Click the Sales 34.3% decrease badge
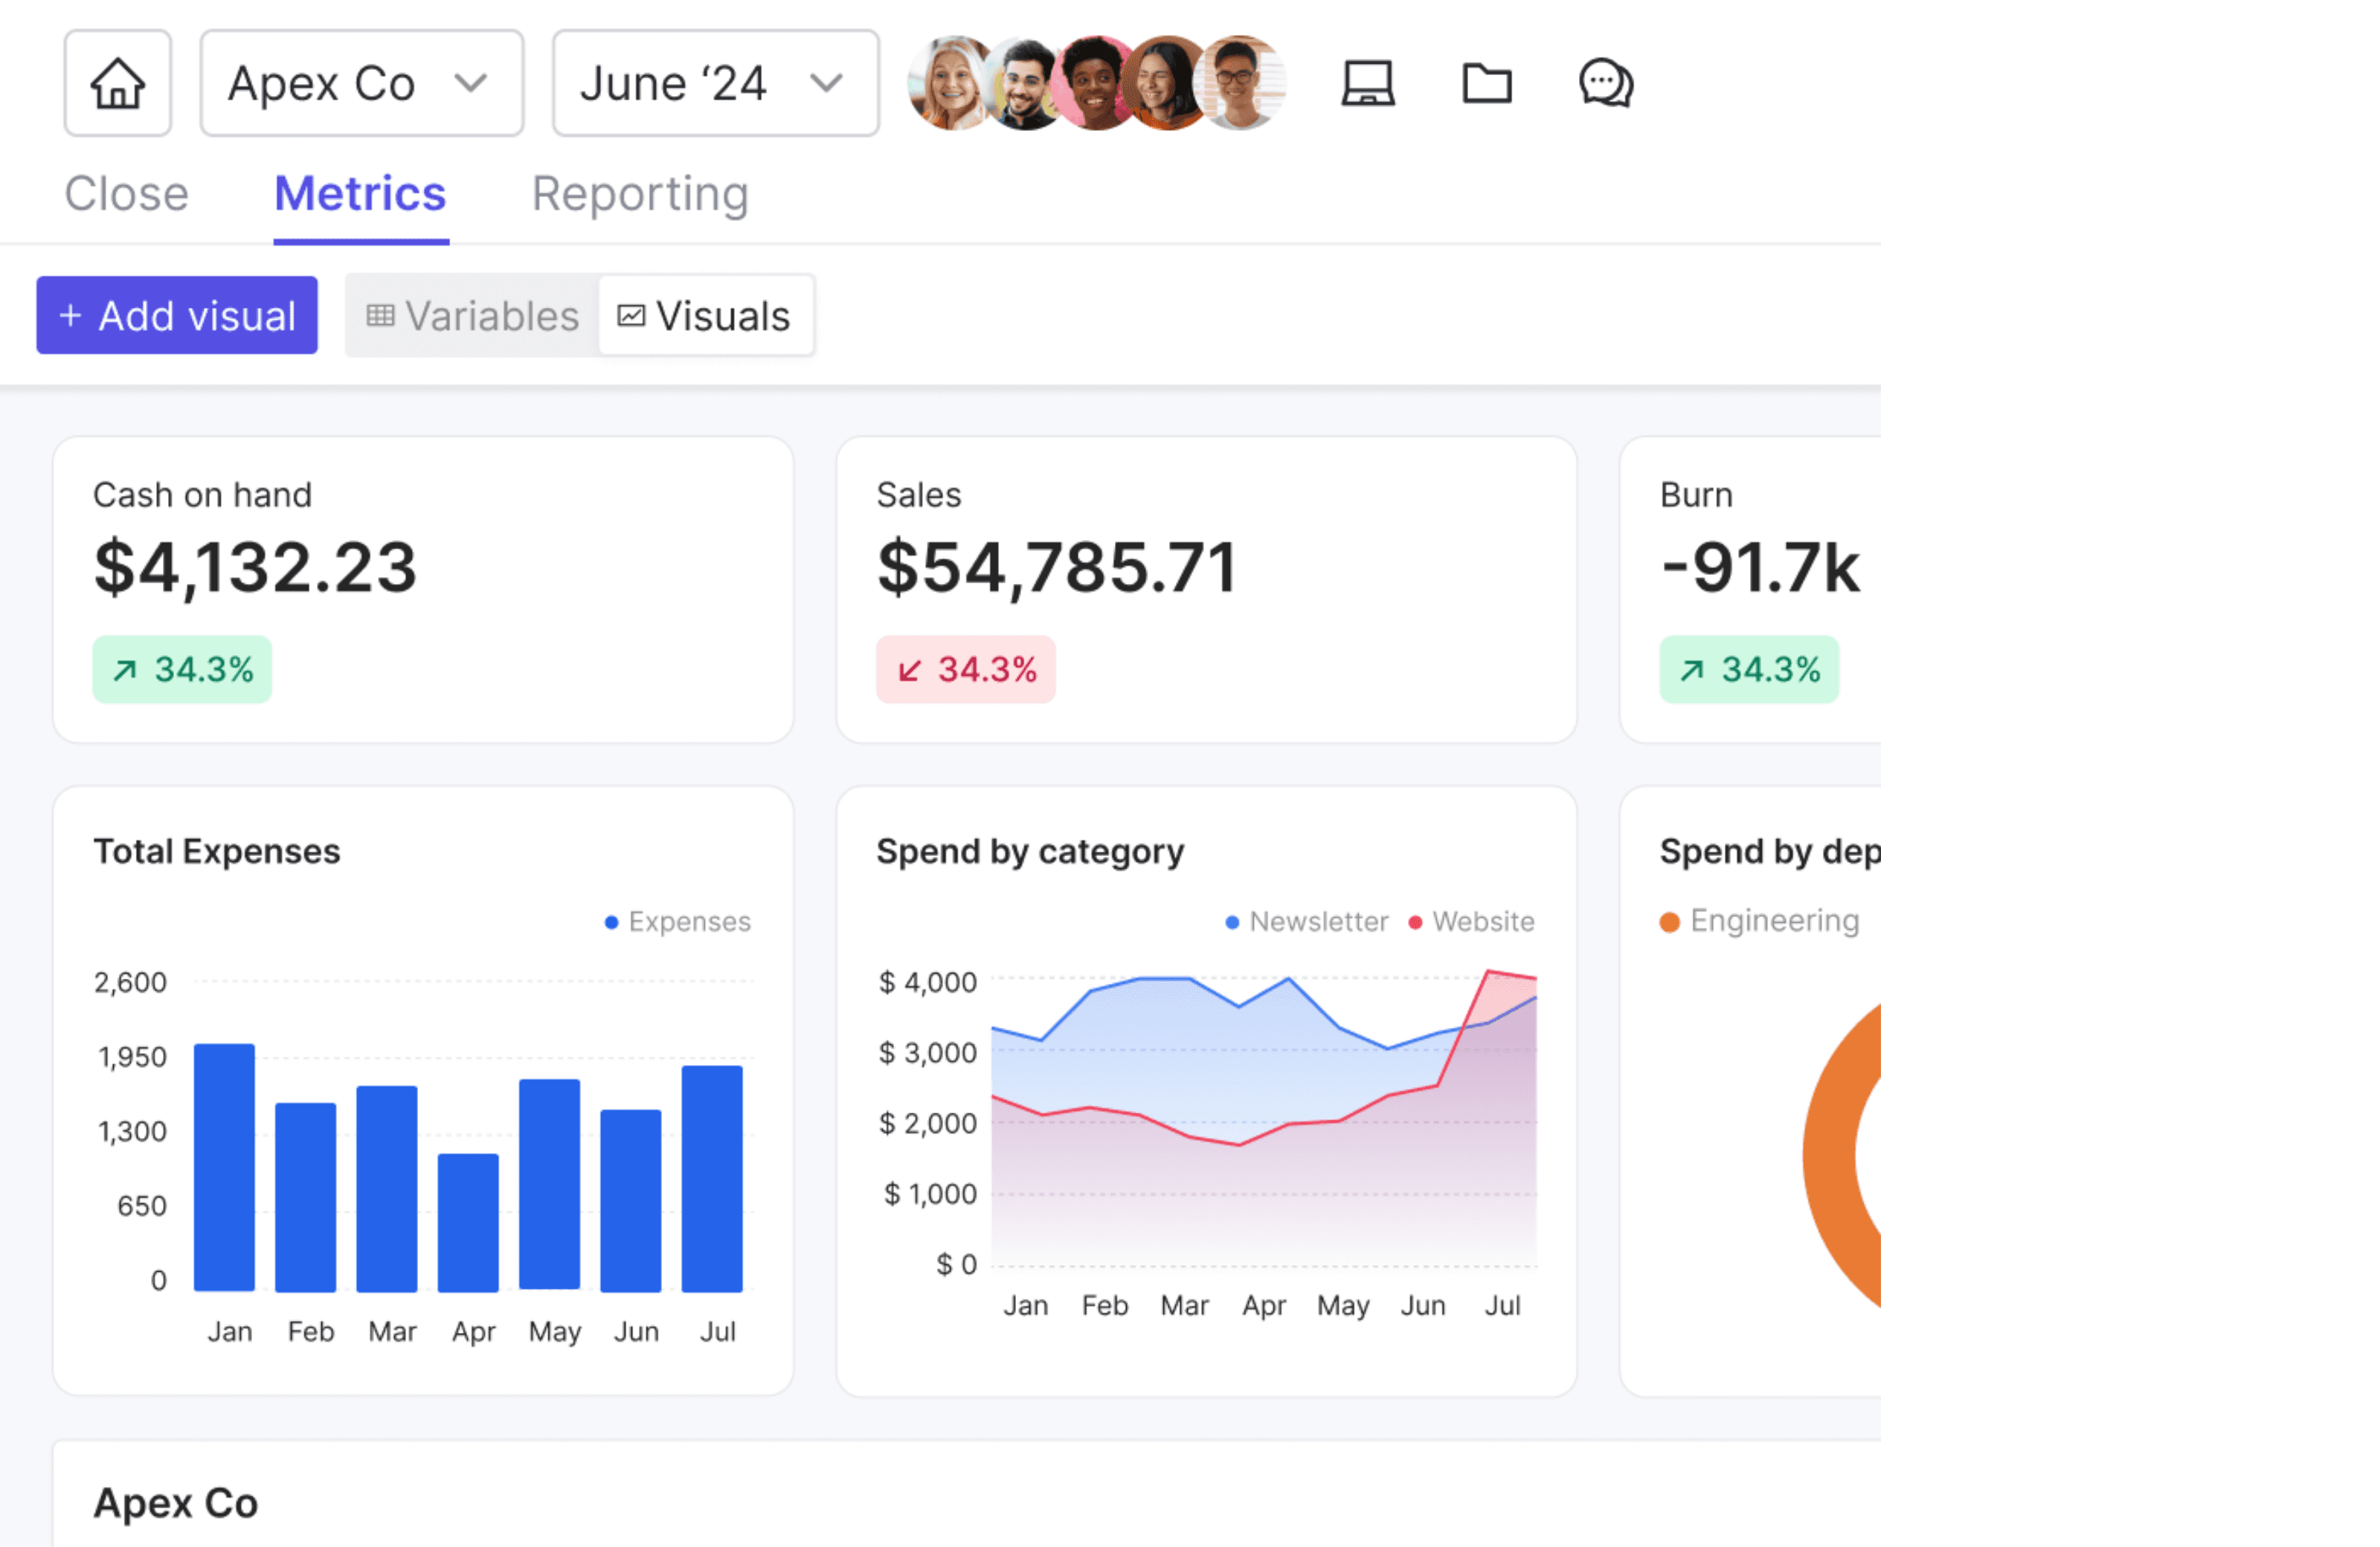The height and width of the screenshot is (1547, 2380). (965, 669)
